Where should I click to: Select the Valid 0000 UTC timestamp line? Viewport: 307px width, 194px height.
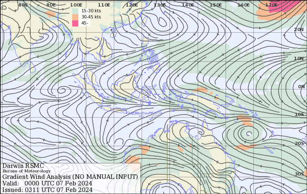47,183
